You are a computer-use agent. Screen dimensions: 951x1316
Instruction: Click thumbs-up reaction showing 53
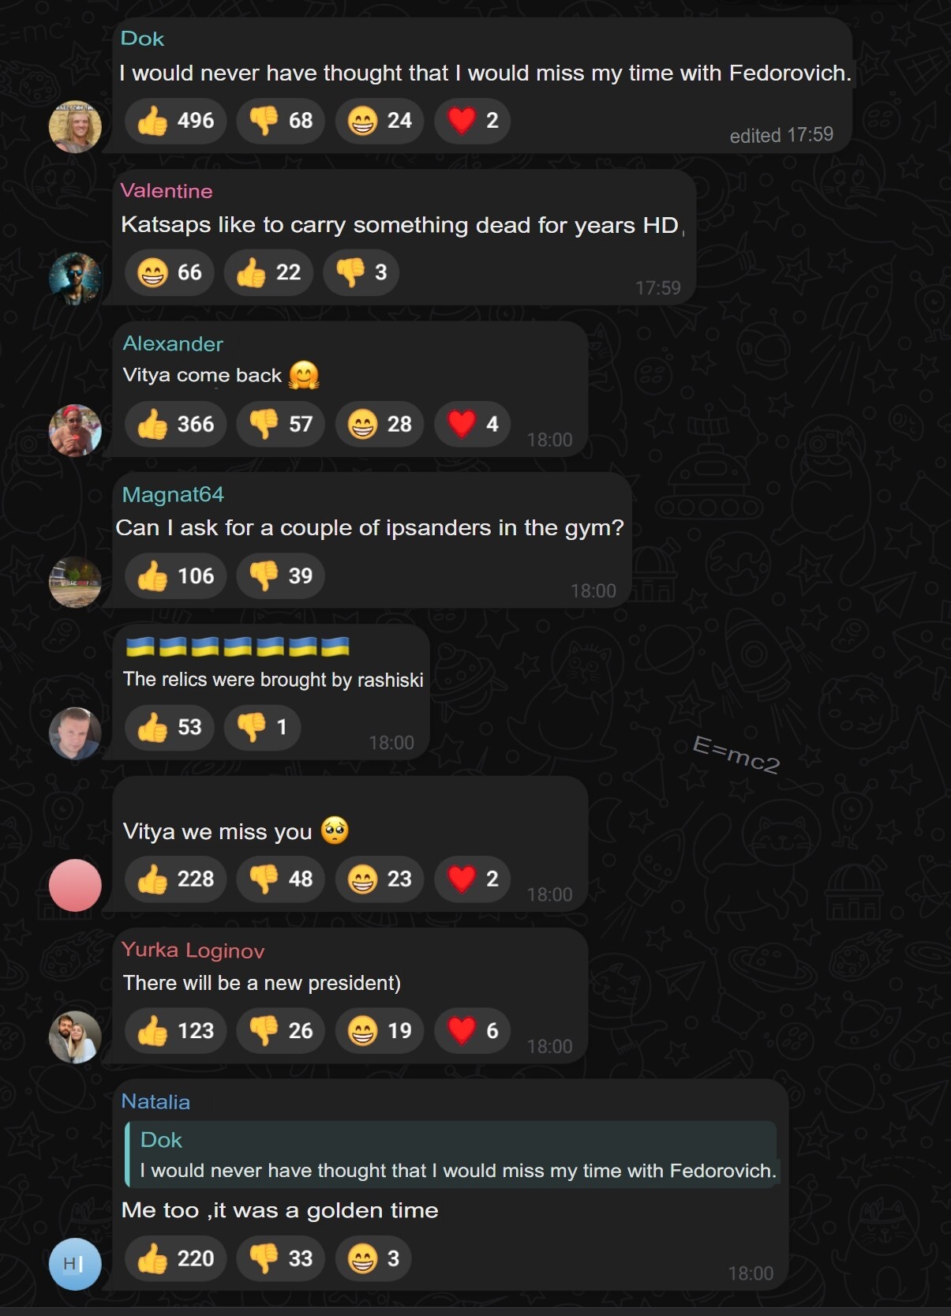click(169, 727)
